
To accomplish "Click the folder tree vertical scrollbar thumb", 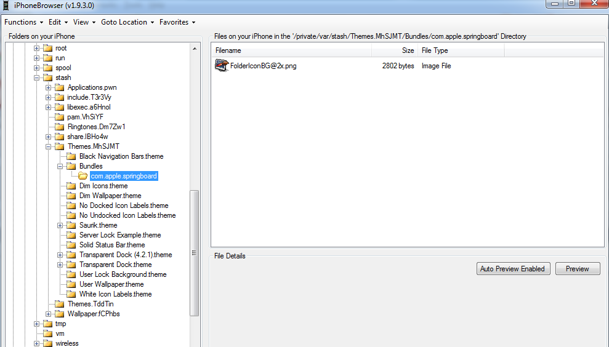I will [195, 253].
